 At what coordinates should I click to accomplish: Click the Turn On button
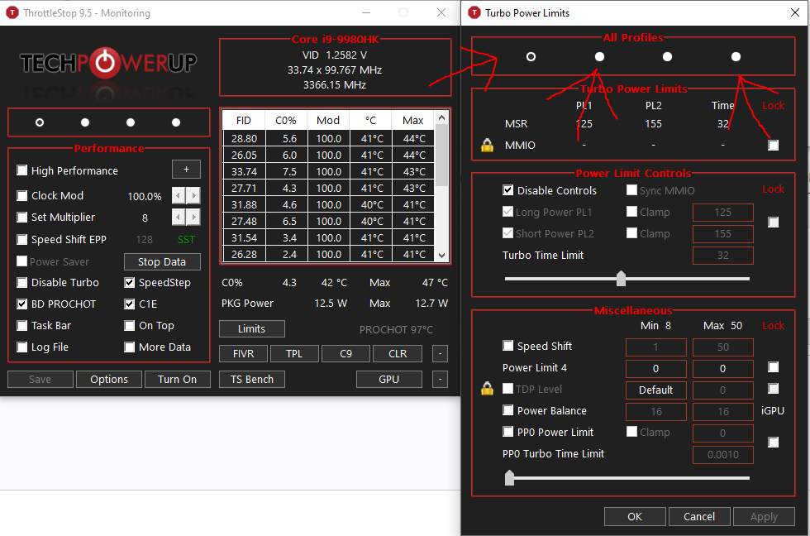click(x=177, y=380)
